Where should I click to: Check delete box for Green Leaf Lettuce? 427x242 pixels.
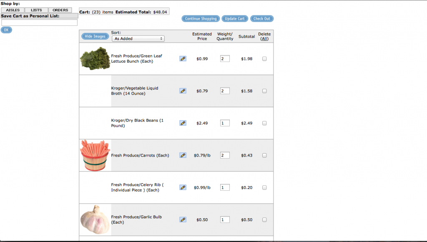tap(264, 59)
